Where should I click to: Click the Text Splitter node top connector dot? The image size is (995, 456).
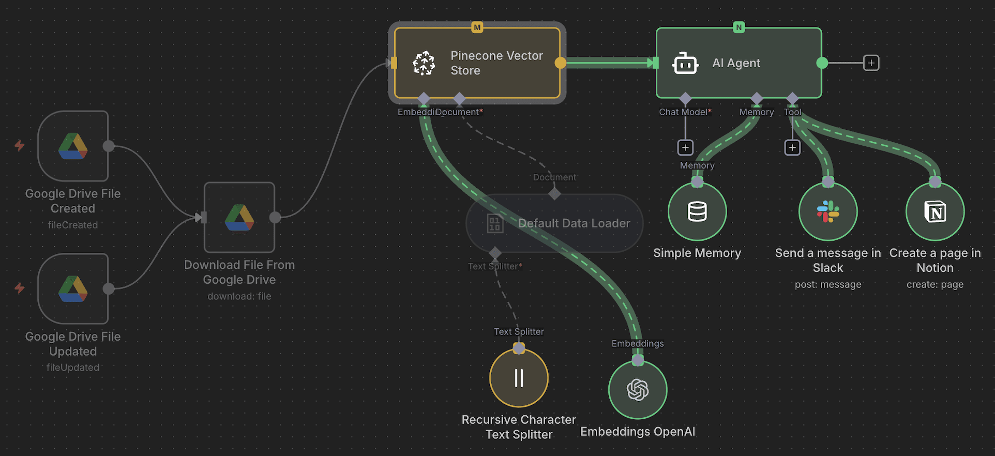click(519, 348)
